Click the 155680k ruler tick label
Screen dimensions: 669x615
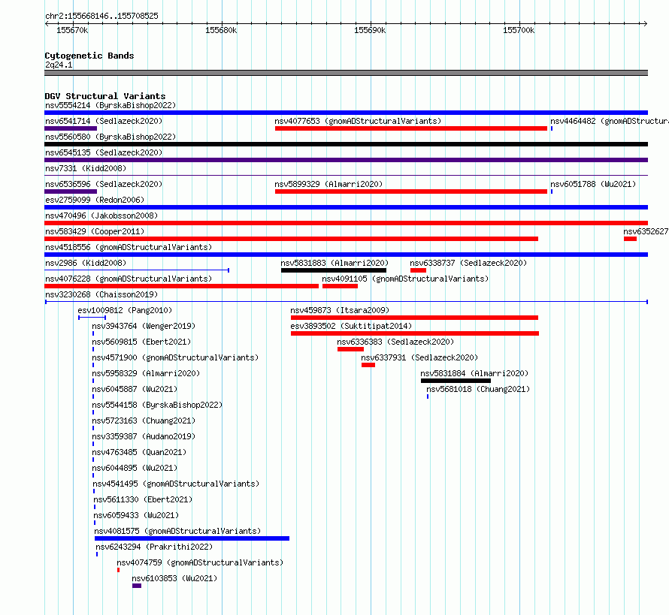point(221,30)
